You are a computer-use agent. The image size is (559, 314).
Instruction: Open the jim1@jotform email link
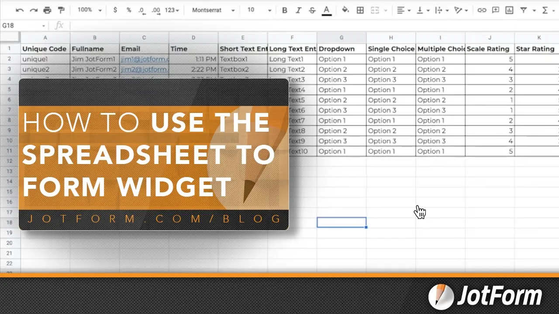(145, 59)
